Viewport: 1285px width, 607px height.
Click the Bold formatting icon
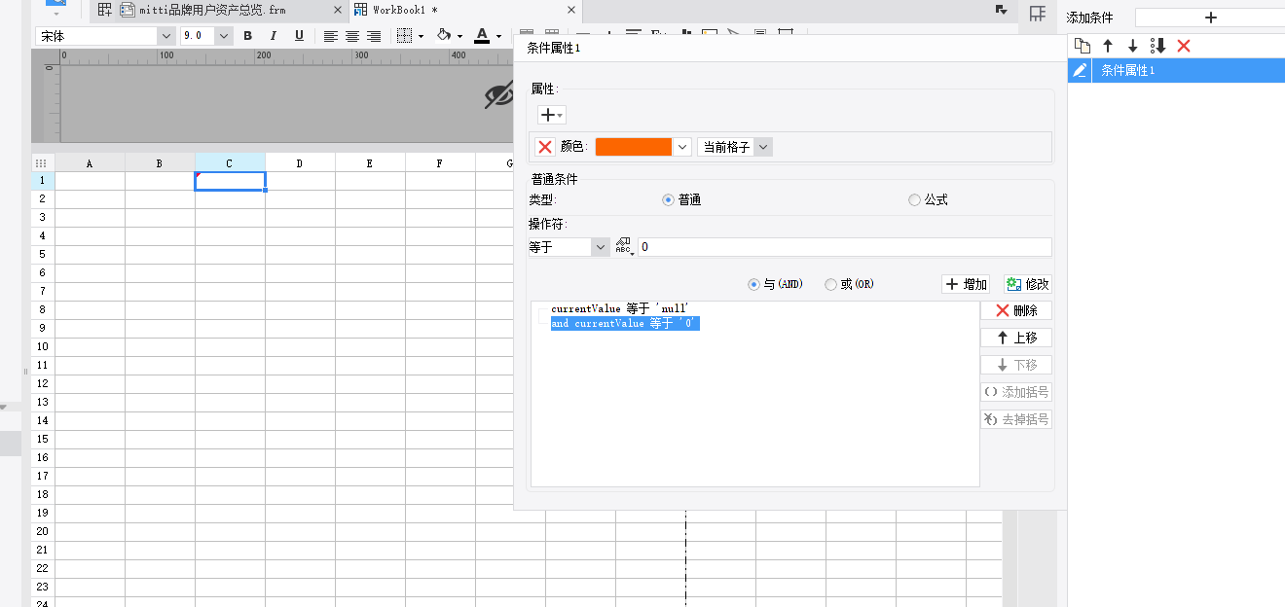[x=247, y=36]
